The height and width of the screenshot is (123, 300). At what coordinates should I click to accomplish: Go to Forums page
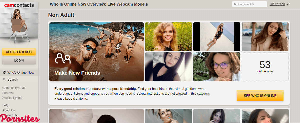point(7,93)
